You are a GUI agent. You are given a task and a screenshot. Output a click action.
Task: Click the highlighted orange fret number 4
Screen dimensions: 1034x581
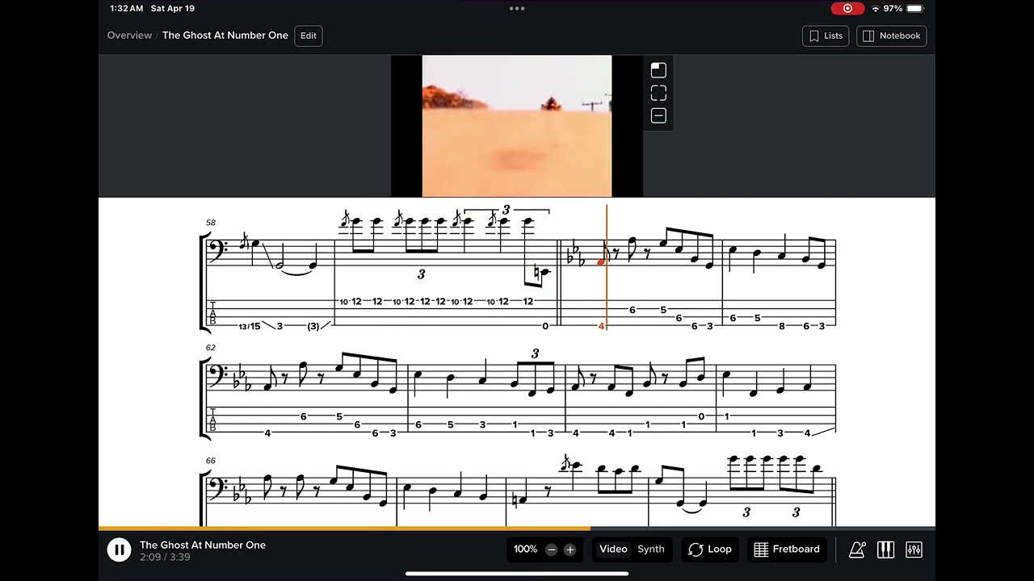tap(601, 326)
